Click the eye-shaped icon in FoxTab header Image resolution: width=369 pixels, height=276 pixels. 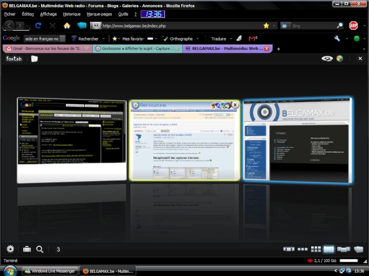coord(327,59)
